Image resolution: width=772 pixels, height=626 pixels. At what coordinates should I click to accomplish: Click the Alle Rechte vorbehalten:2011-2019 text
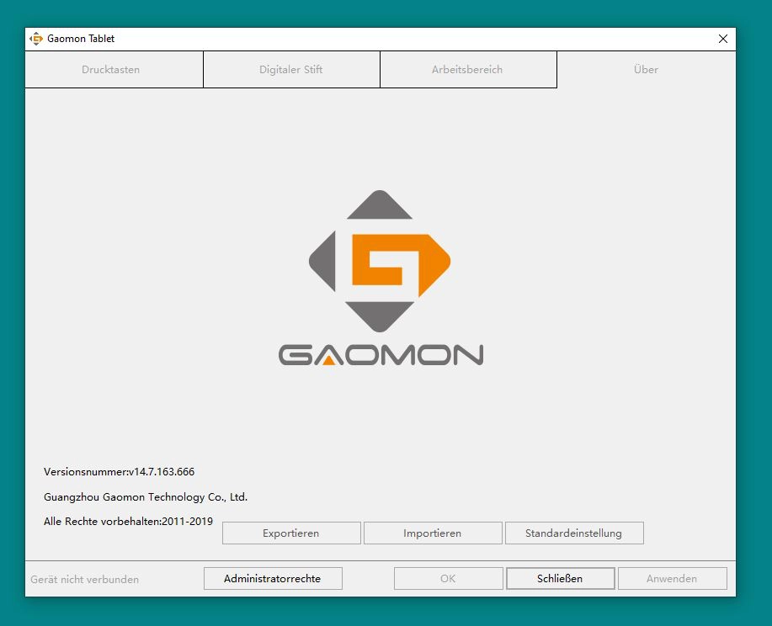(x=128, y=521)
